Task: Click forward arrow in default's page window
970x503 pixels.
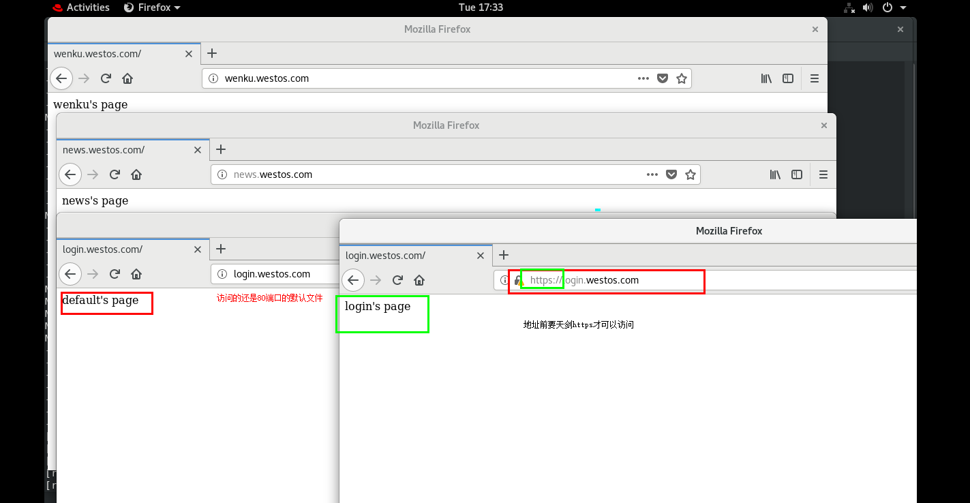Action: (x=93, y=274)
